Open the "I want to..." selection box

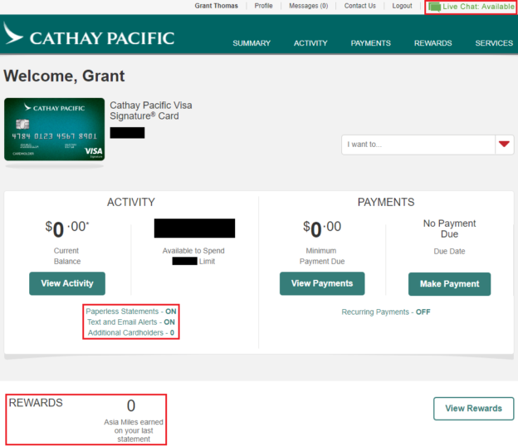click(x=418, y=144)
